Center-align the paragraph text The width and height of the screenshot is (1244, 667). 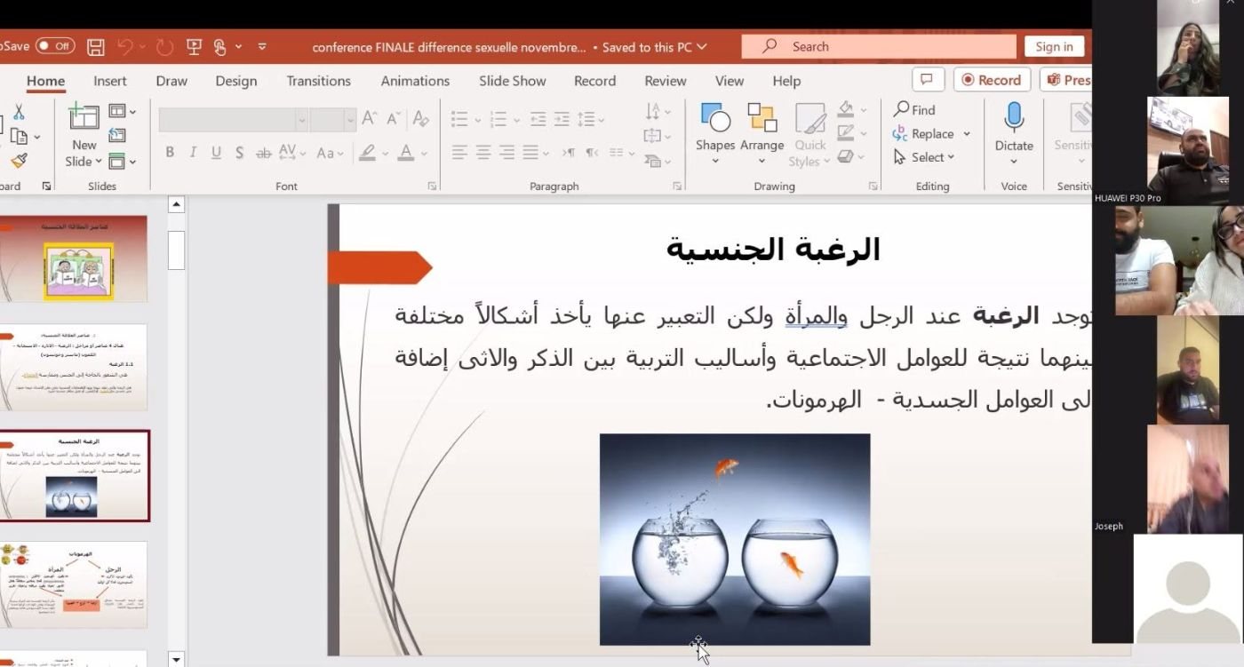click(483, 153)
